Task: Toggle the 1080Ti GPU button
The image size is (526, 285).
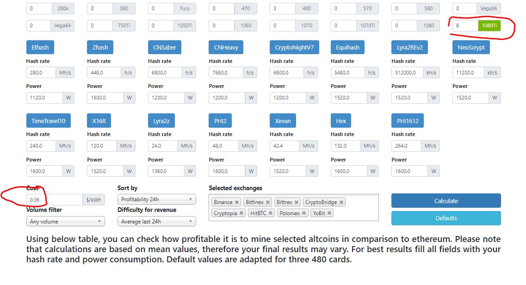Action: pos(489,25)
